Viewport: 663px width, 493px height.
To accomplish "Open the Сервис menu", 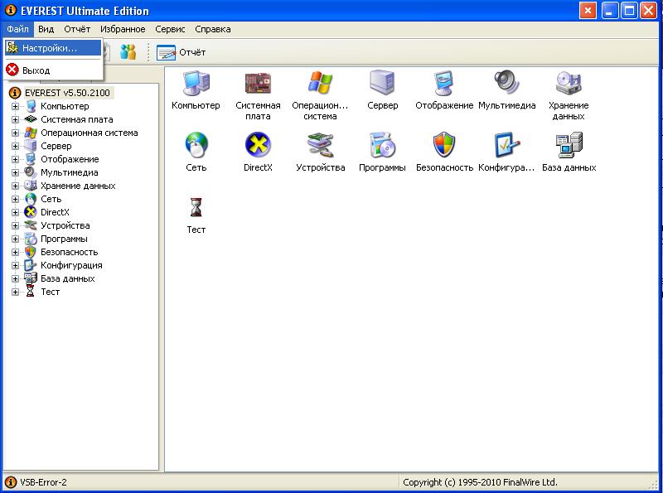I will pos(170,29).
